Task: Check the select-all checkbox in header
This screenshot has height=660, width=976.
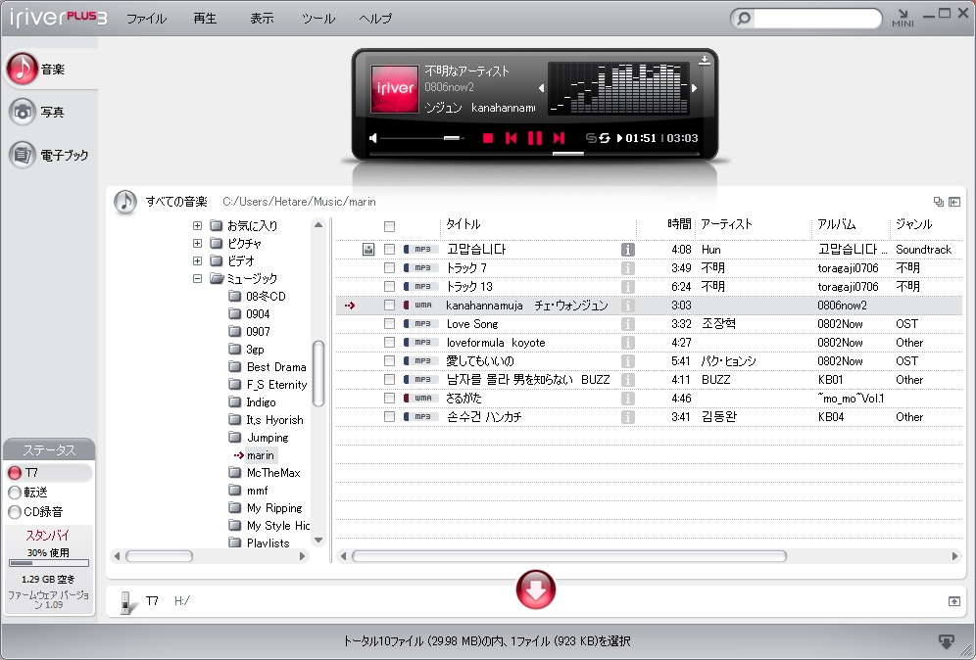Action: (x=390, y=226)
